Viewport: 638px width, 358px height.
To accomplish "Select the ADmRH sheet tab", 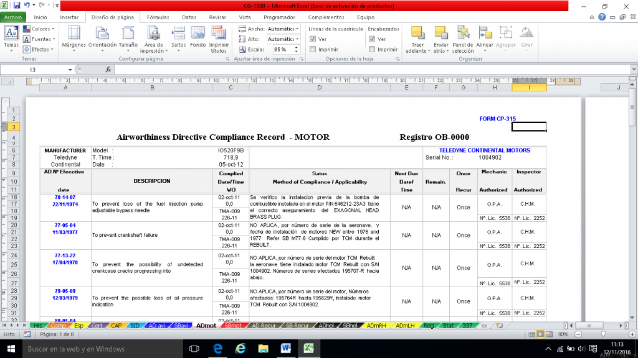I will click(376, 326).
